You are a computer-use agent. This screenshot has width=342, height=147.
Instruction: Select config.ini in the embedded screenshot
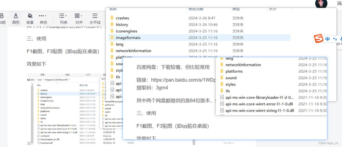[45, 136]
